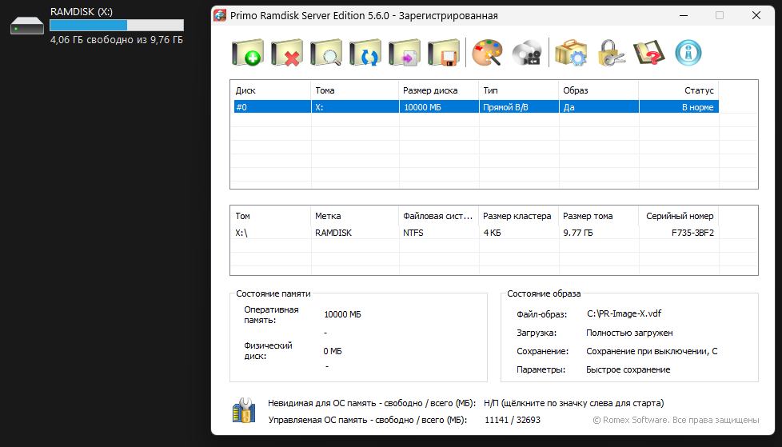Open the help book icon
This screenshot has height=447, width=782.
tap(649, 54)
